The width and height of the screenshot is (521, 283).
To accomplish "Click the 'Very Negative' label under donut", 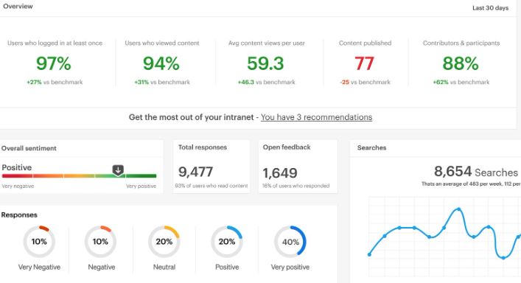I will click(39, 267).
